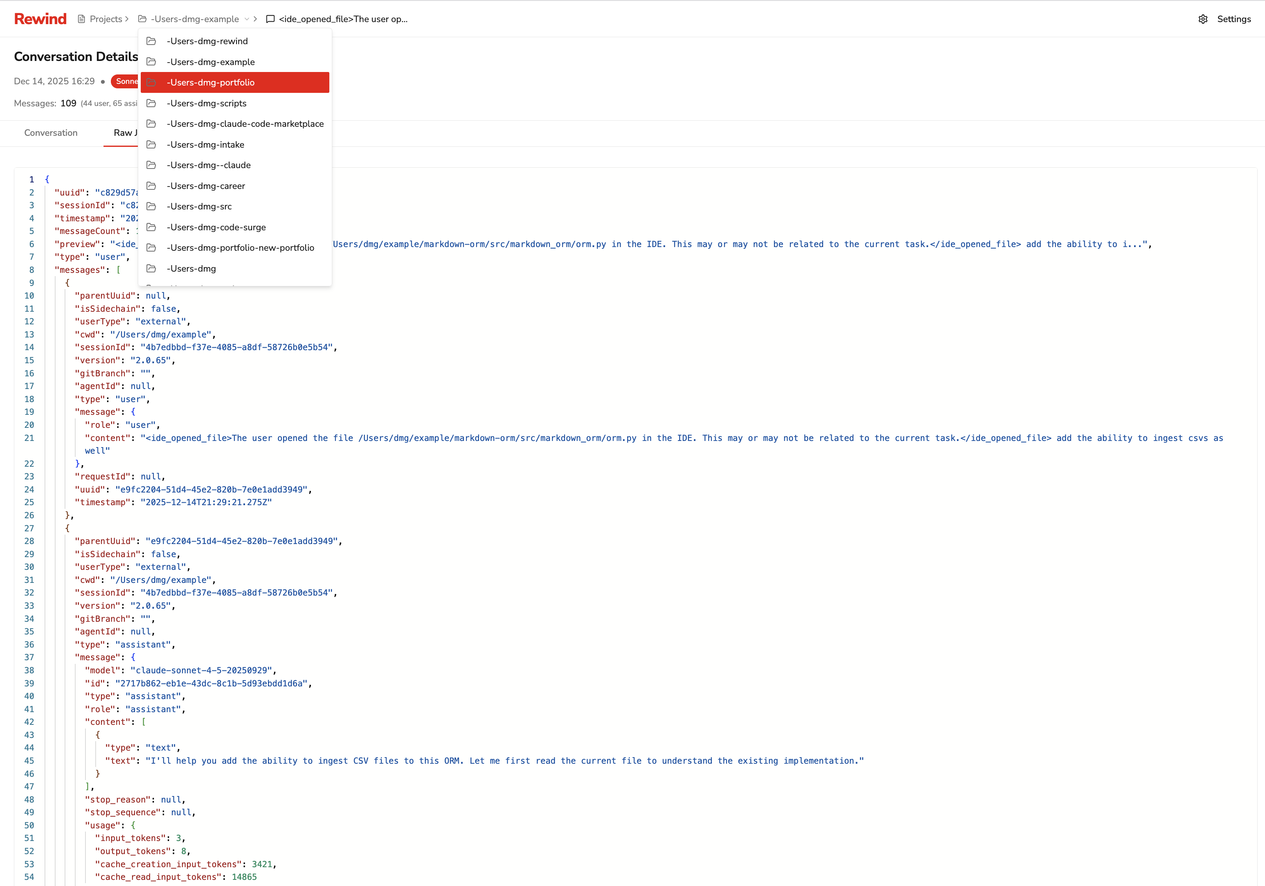Switch to the Conversation tab
The image size is (1265, 886).
point(51,133)
